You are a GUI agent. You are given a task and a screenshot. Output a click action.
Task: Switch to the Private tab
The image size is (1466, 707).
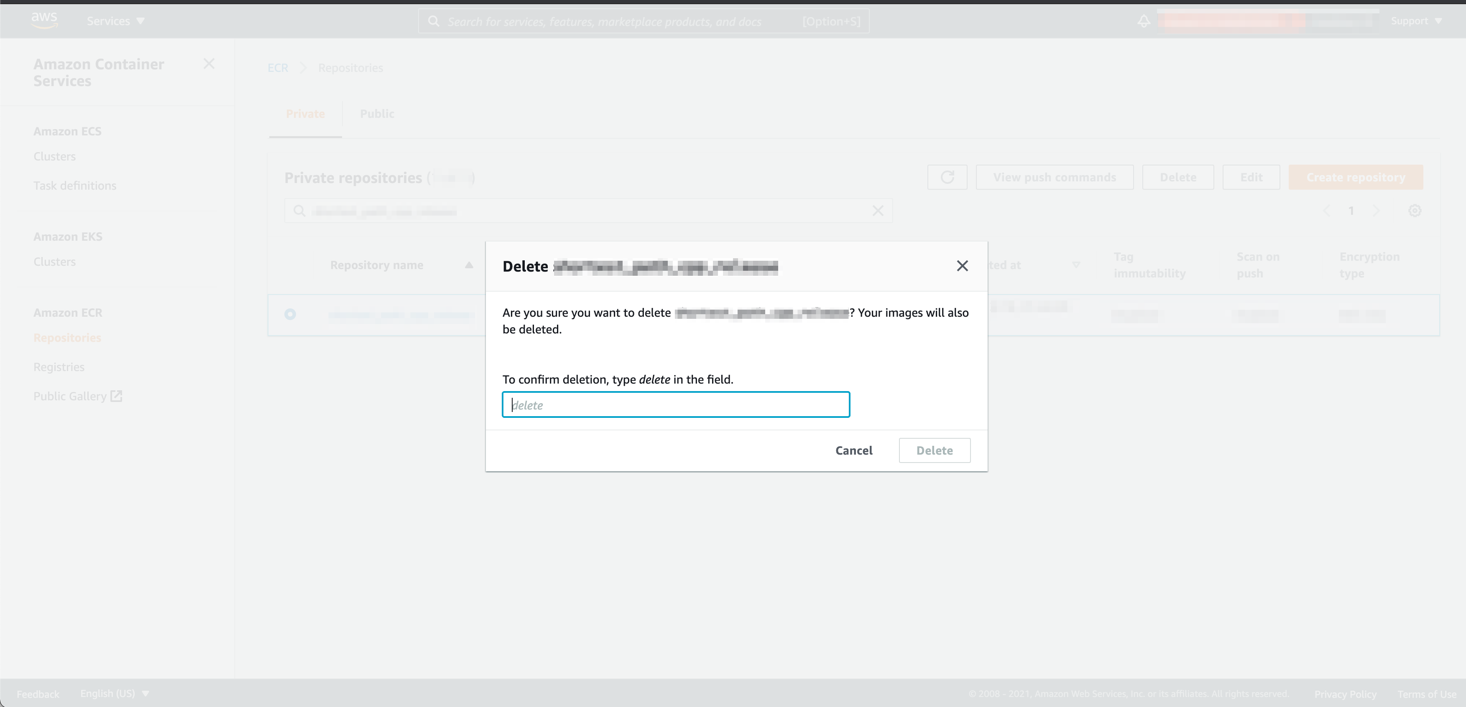coord(305,114)
